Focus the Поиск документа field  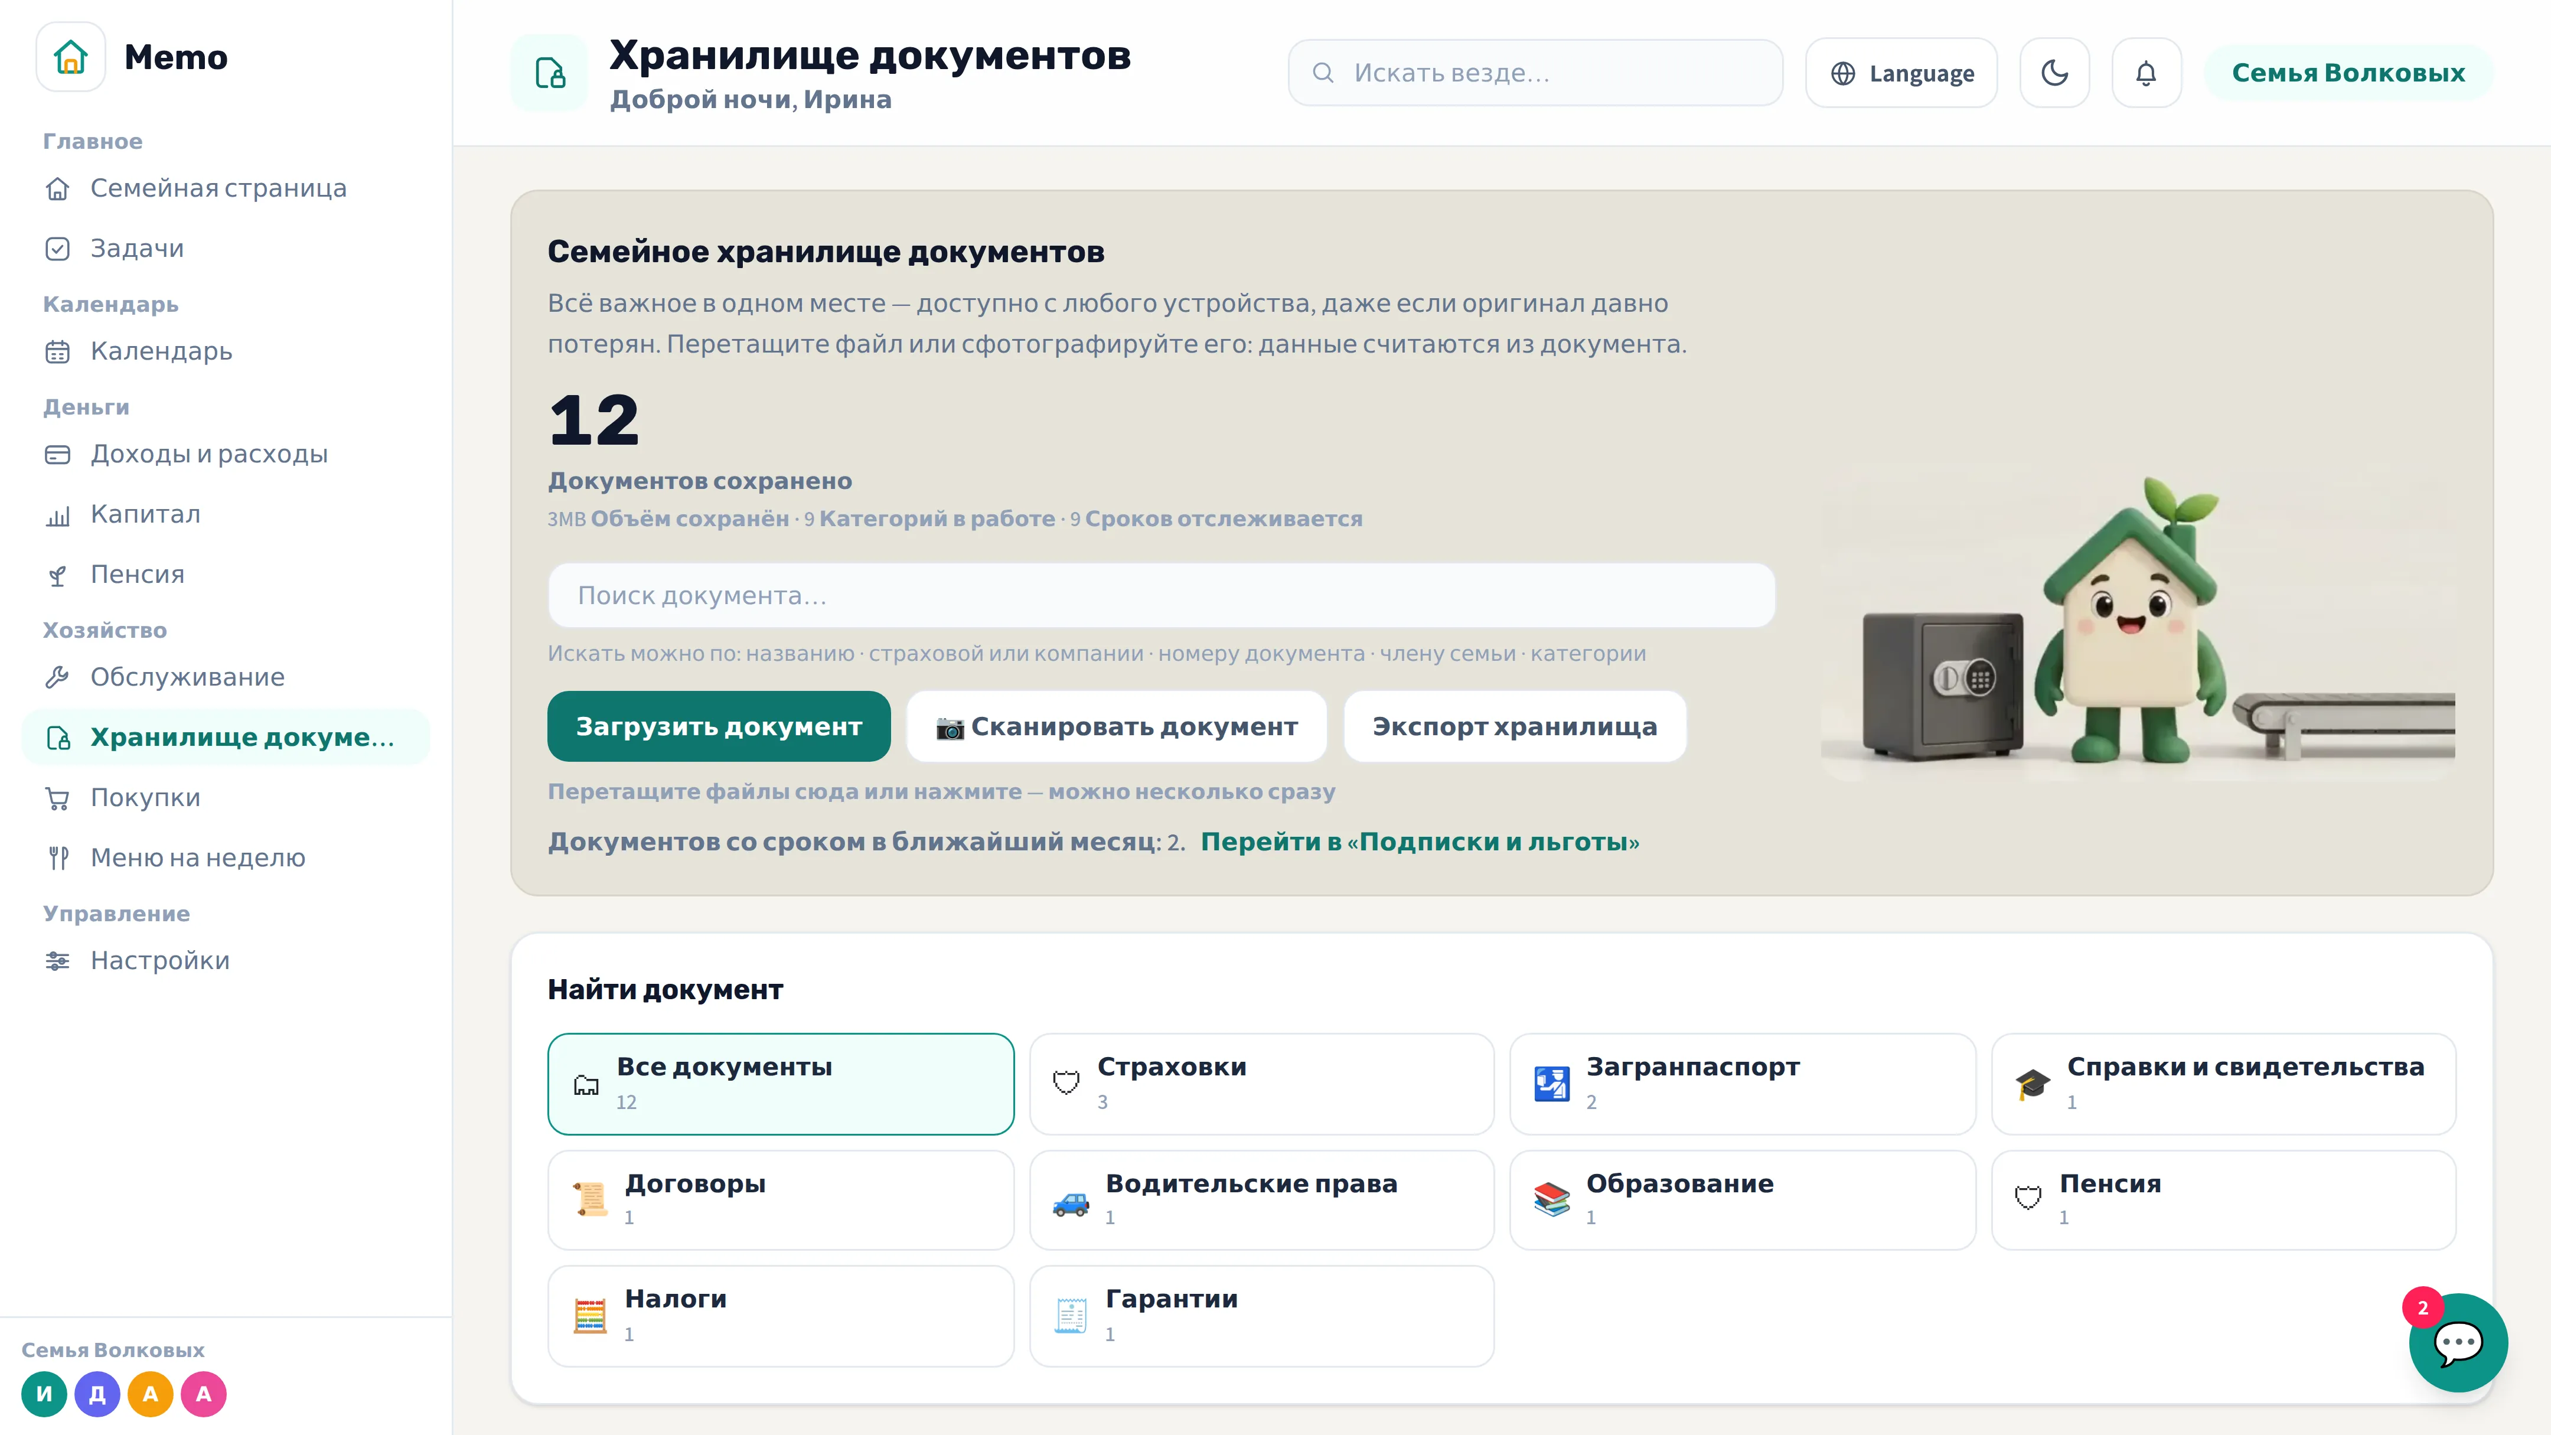(1160, 595)
